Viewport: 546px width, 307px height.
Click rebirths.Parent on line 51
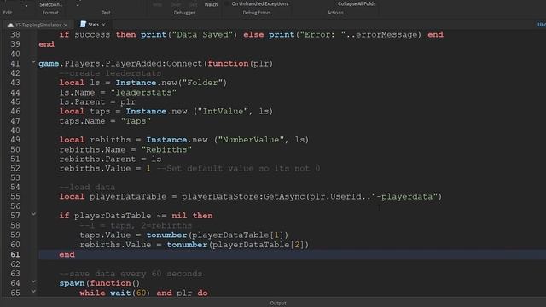pyautogui.click(x=97, y=159)
